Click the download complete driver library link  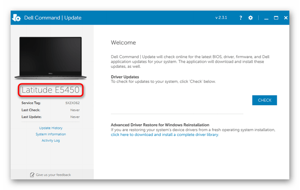click(x=165, y=135)
